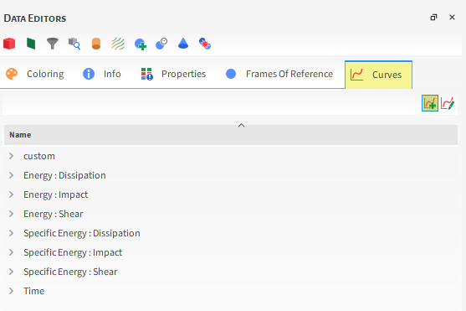Expand Energy : Dissipation entry
Image resolution: width=466 pixels, height=311 pixels.
point(11,175)
